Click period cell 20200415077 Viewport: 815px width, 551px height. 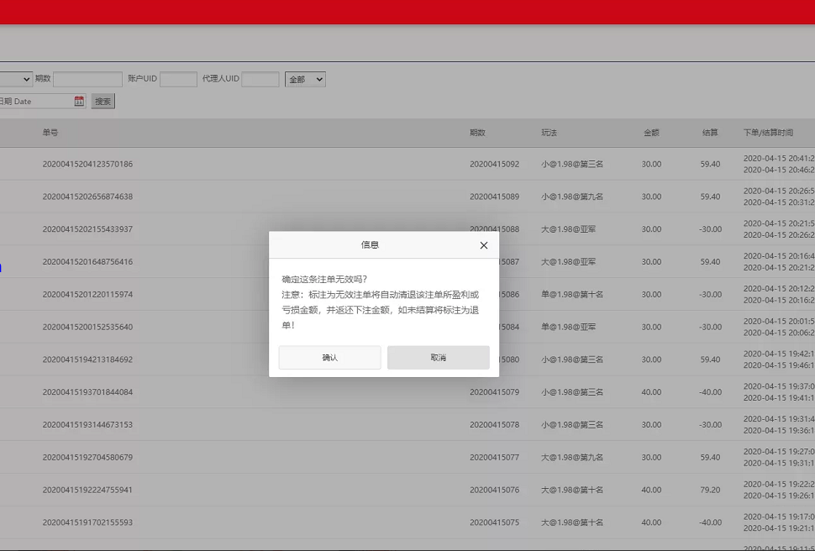(x=494, y=458)
